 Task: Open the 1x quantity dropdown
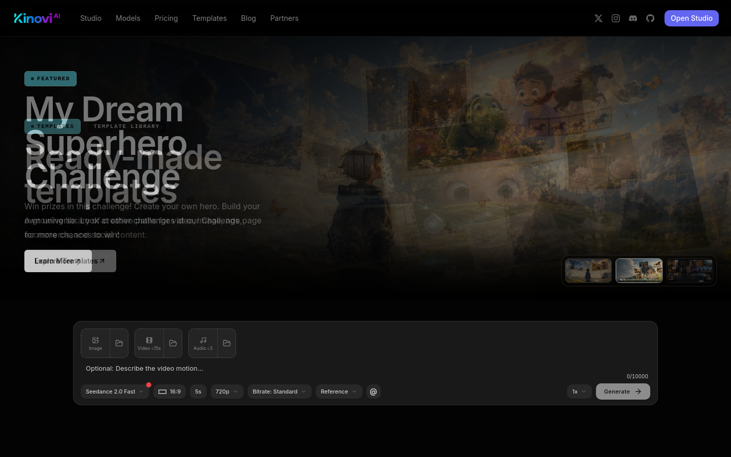[x=579, y=391]
